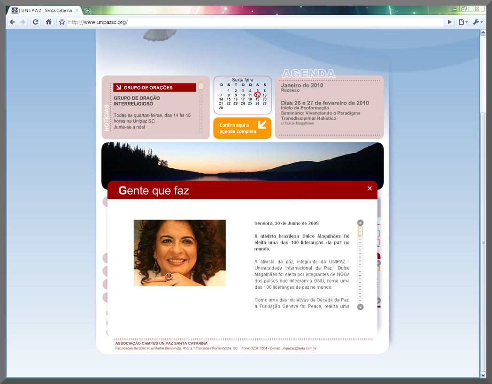Click the news panel scroll handle

tap(201, 86)
